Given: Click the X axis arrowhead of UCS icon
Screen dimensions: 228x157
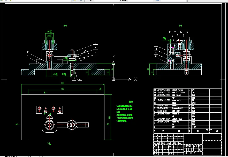Looking at the screenshot, I should 130,79.
